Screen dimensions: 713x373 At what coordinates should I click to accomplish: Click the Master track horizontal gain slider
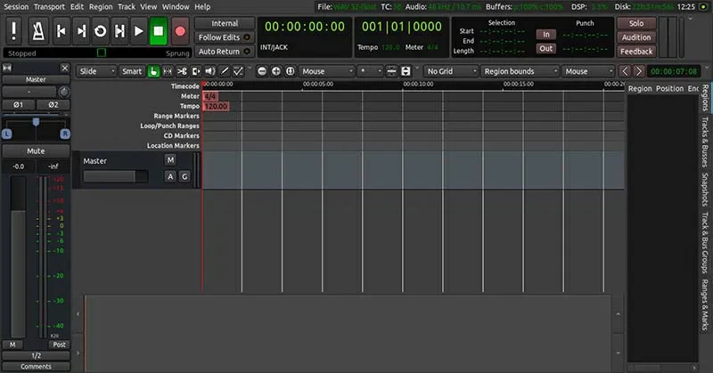[116, 176]
